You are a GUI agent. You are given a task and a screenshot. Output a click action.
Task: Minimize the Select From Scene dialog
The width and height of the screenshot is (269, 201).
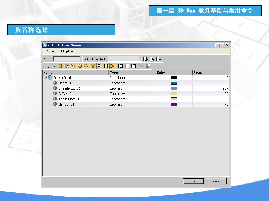(217, 45)
